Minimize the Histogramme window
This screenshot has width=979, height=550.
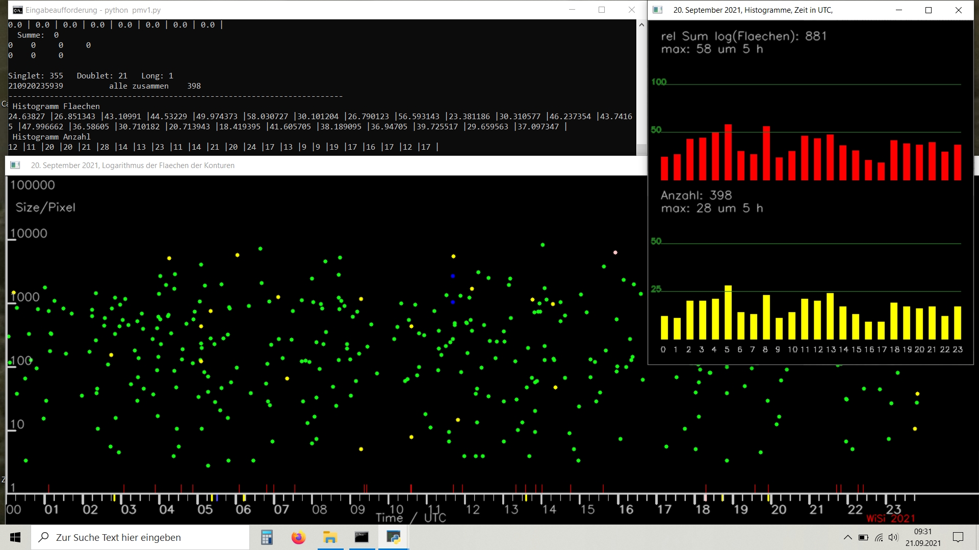click(899, 10)
